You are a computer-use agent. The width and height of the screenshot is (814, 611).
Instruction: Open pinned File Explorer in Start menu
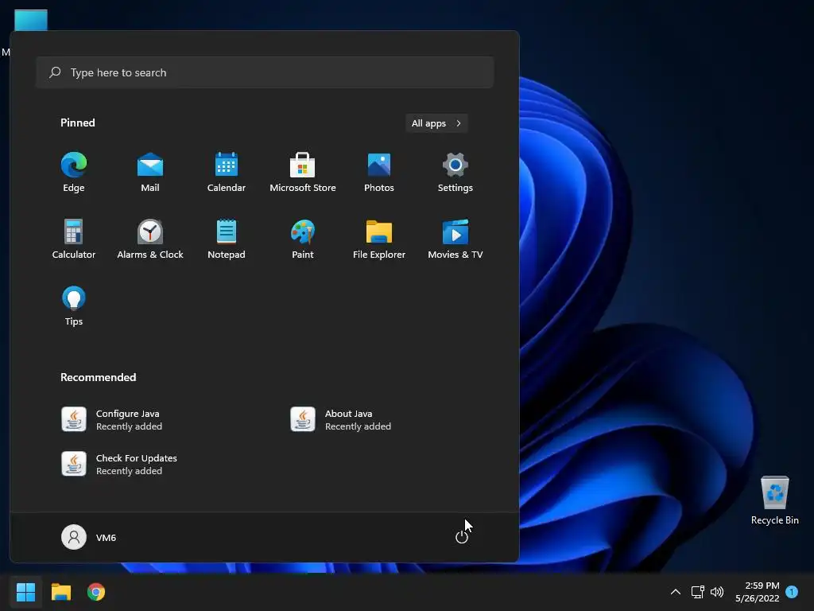click(x=379, y=239)
